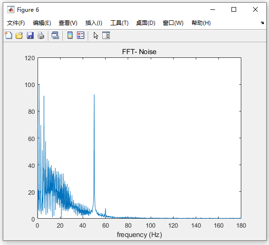Open the 窗口(W) menu

click(x=173, y=23)
